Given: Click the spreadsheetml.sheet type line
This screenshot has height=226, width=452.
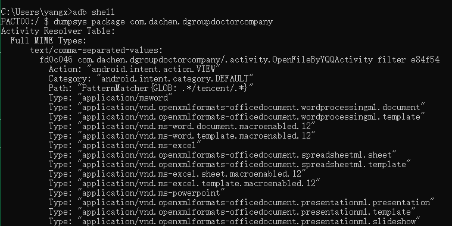Looking at the screenshot, I should coord(222,155).
